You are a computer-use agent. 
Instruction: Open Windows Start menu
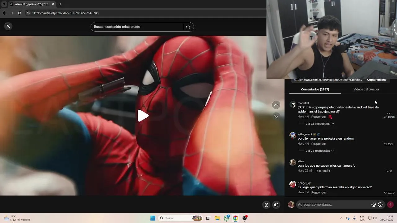153,218
